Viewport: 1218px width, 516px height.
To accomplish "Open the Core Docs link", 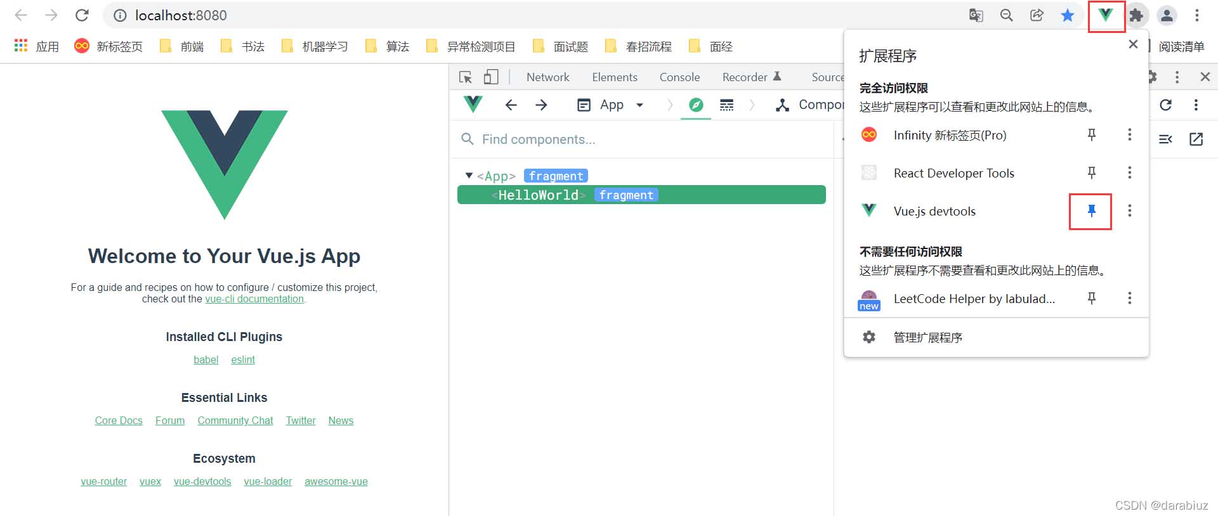I will [119, 420].
